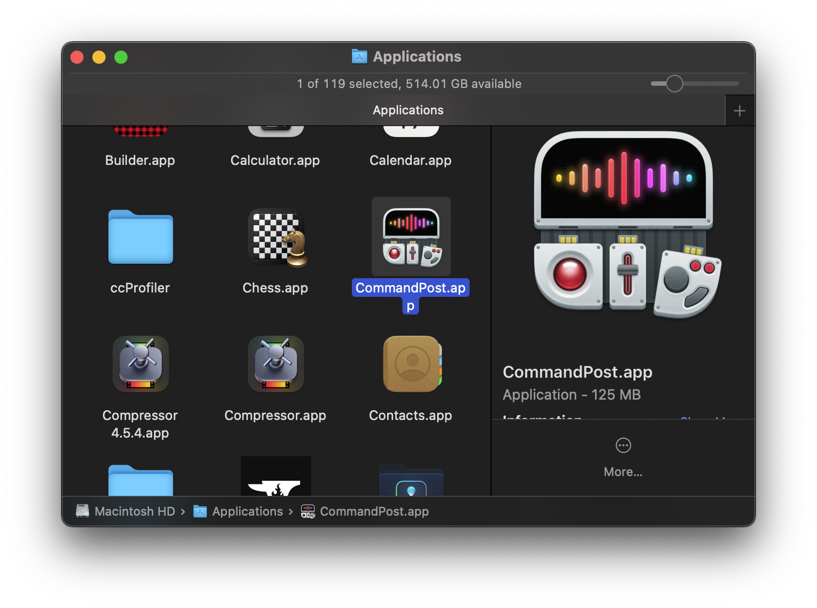This screenshot has height=608, width=817.
Task: Click the Applications window title text
Action: tap(417, 57)
